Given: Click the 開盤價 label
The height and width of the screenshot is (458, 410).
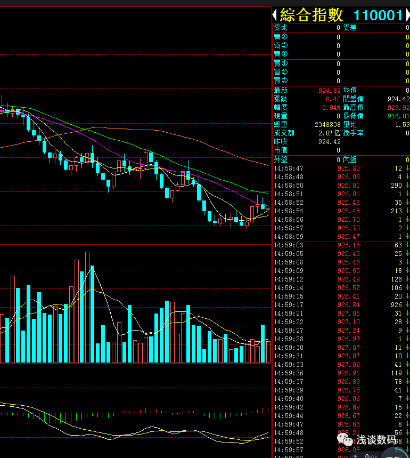Looking at the screenshot, I should point(353,99).
